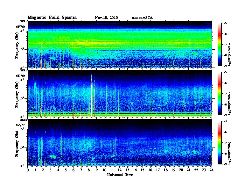Select the "Nov. 18, 2010" date text
Screen dimensions: 252x195
point(106,18)
